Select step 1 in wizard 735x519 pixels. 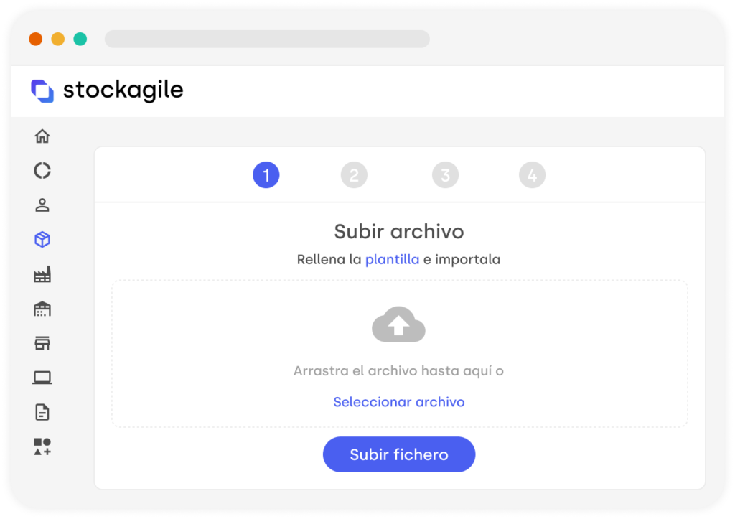tap(266, 175)
